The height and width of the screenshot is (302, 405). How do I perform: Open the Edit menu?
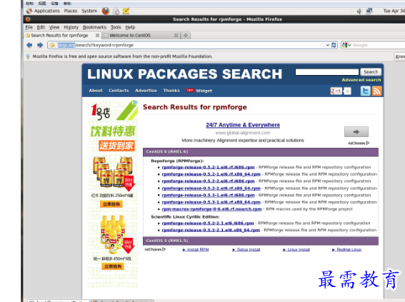[41, 27]
